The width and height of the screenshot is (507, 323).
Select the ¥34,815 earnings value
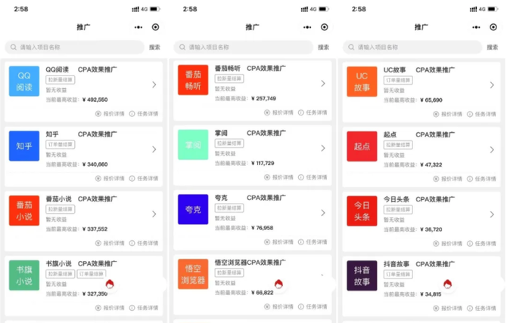[431, 294]
